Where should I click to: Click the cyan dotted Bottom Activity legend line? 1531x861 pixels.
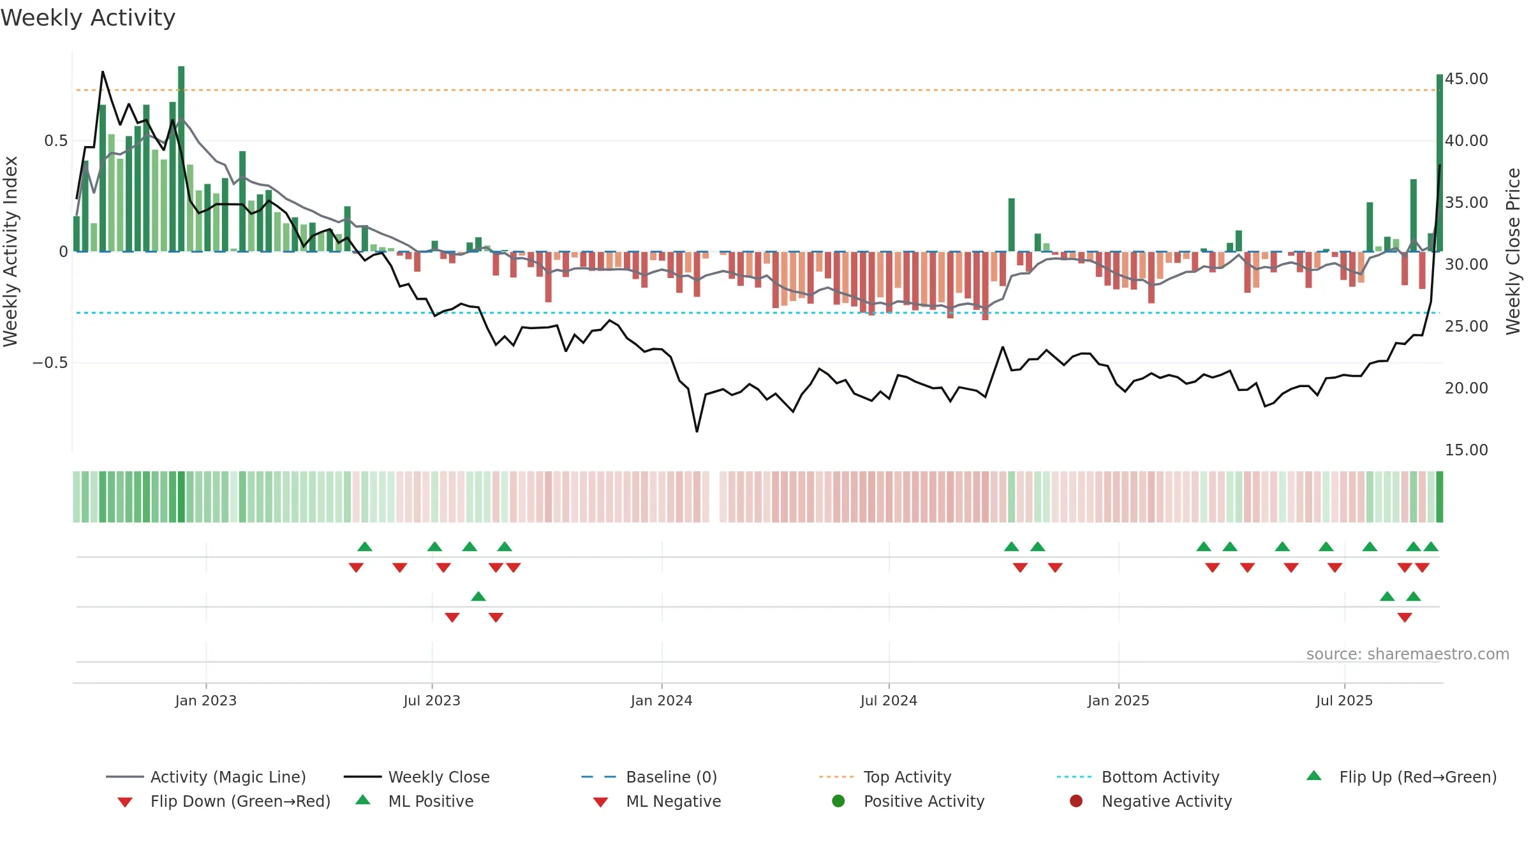1074,777
